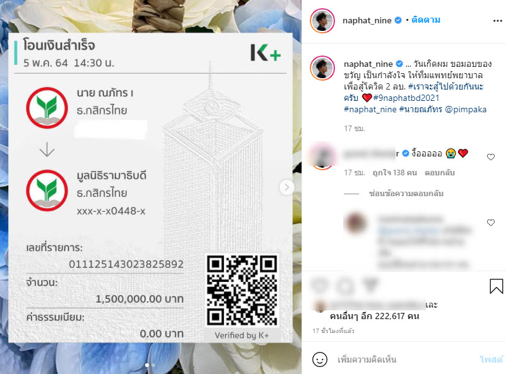Click the caption author avatar
This screenshot has width=506, height=374.
322,67
